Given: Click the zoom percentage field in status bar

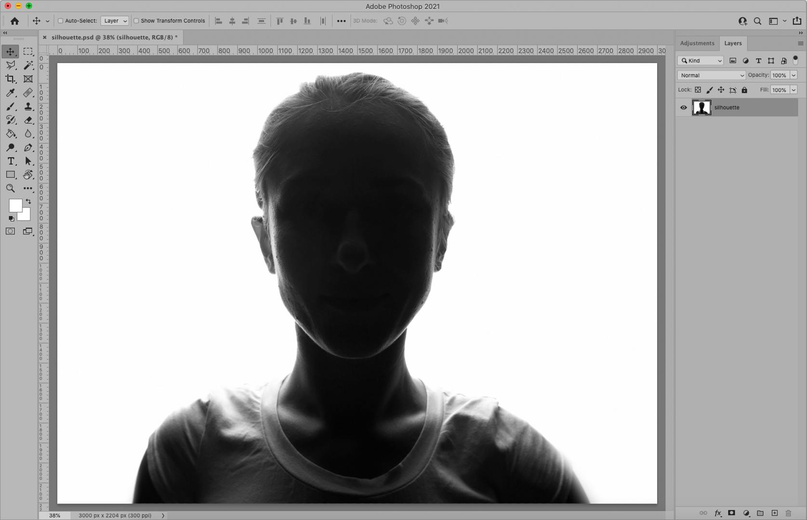Looking at the screenshot, I should 55,515.
